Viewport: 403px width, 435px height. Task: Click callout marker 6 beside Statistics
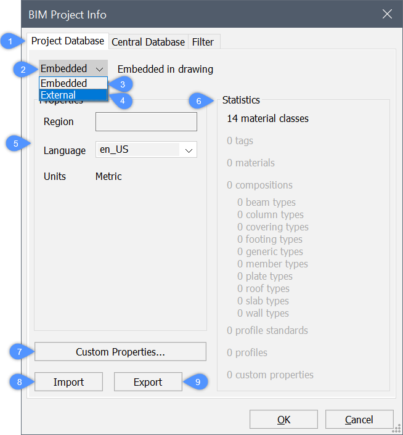198,100
